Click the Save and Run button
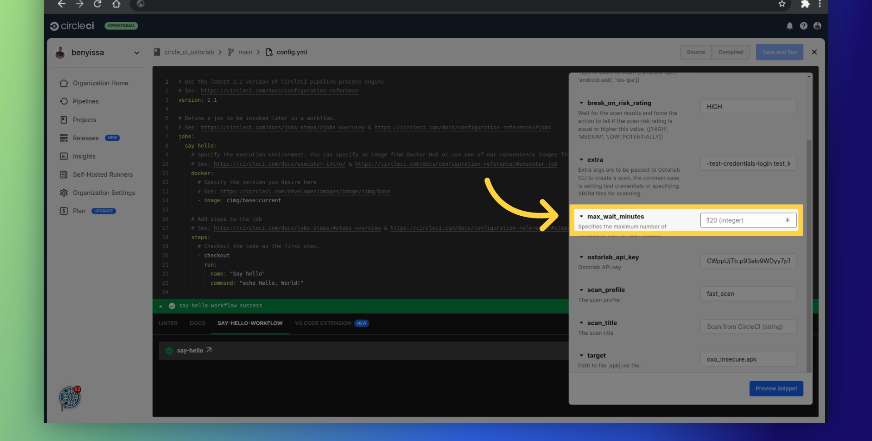Viewport: 872px width, 441px height. point(779,52)
